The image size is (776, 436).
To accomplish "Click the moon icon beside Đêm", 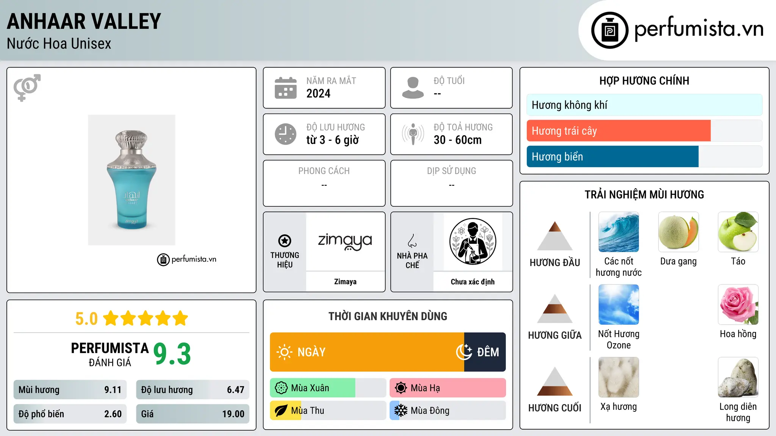I will (464, 352).
